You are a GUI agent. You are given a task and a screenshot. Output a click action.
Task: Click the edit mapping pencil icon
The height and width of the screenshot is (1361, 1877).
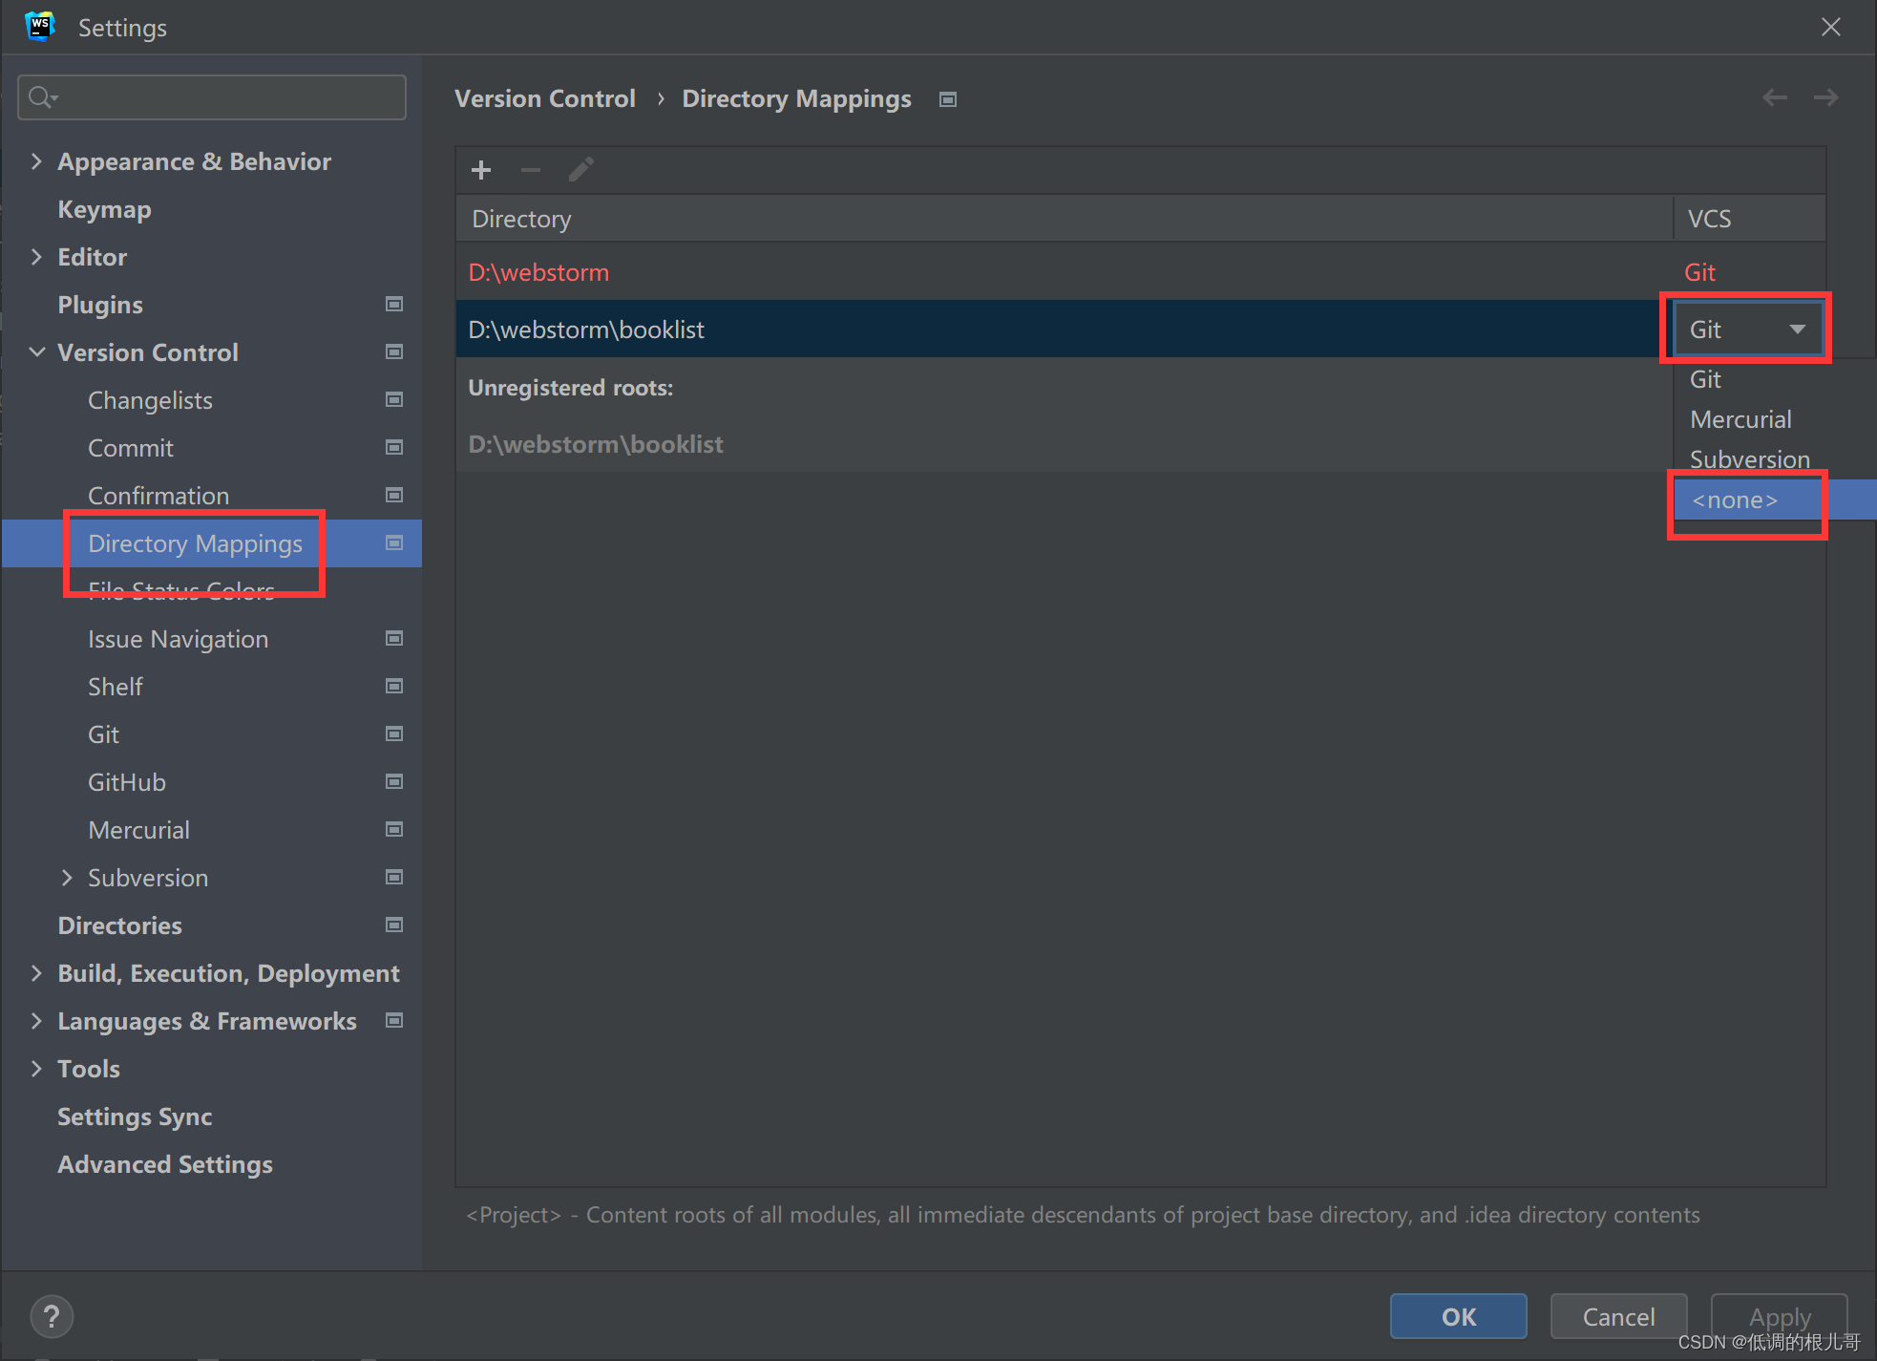click(x=579, y=171)
